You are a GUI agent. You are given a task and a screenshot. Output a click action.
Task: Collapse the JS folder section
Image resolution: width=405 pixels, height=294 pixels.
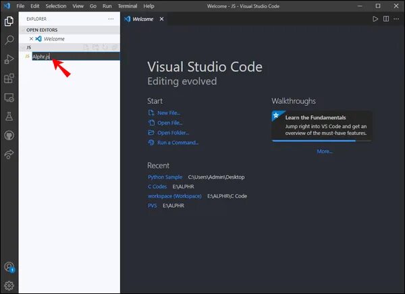29,48
